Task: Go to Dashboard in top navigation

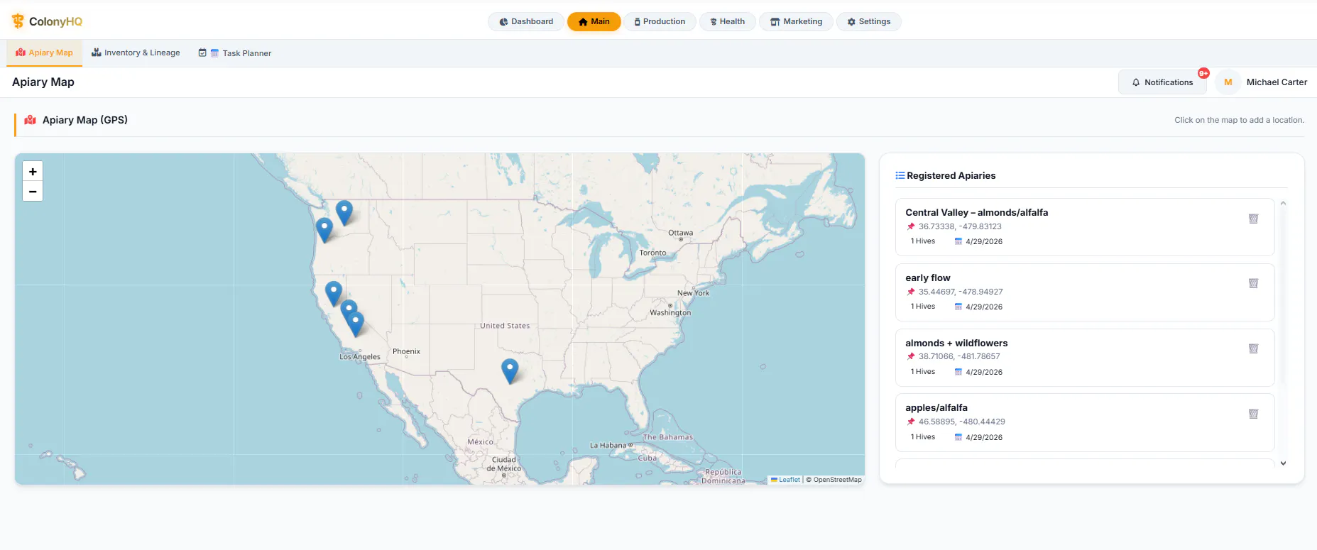Action: point(526,22)
